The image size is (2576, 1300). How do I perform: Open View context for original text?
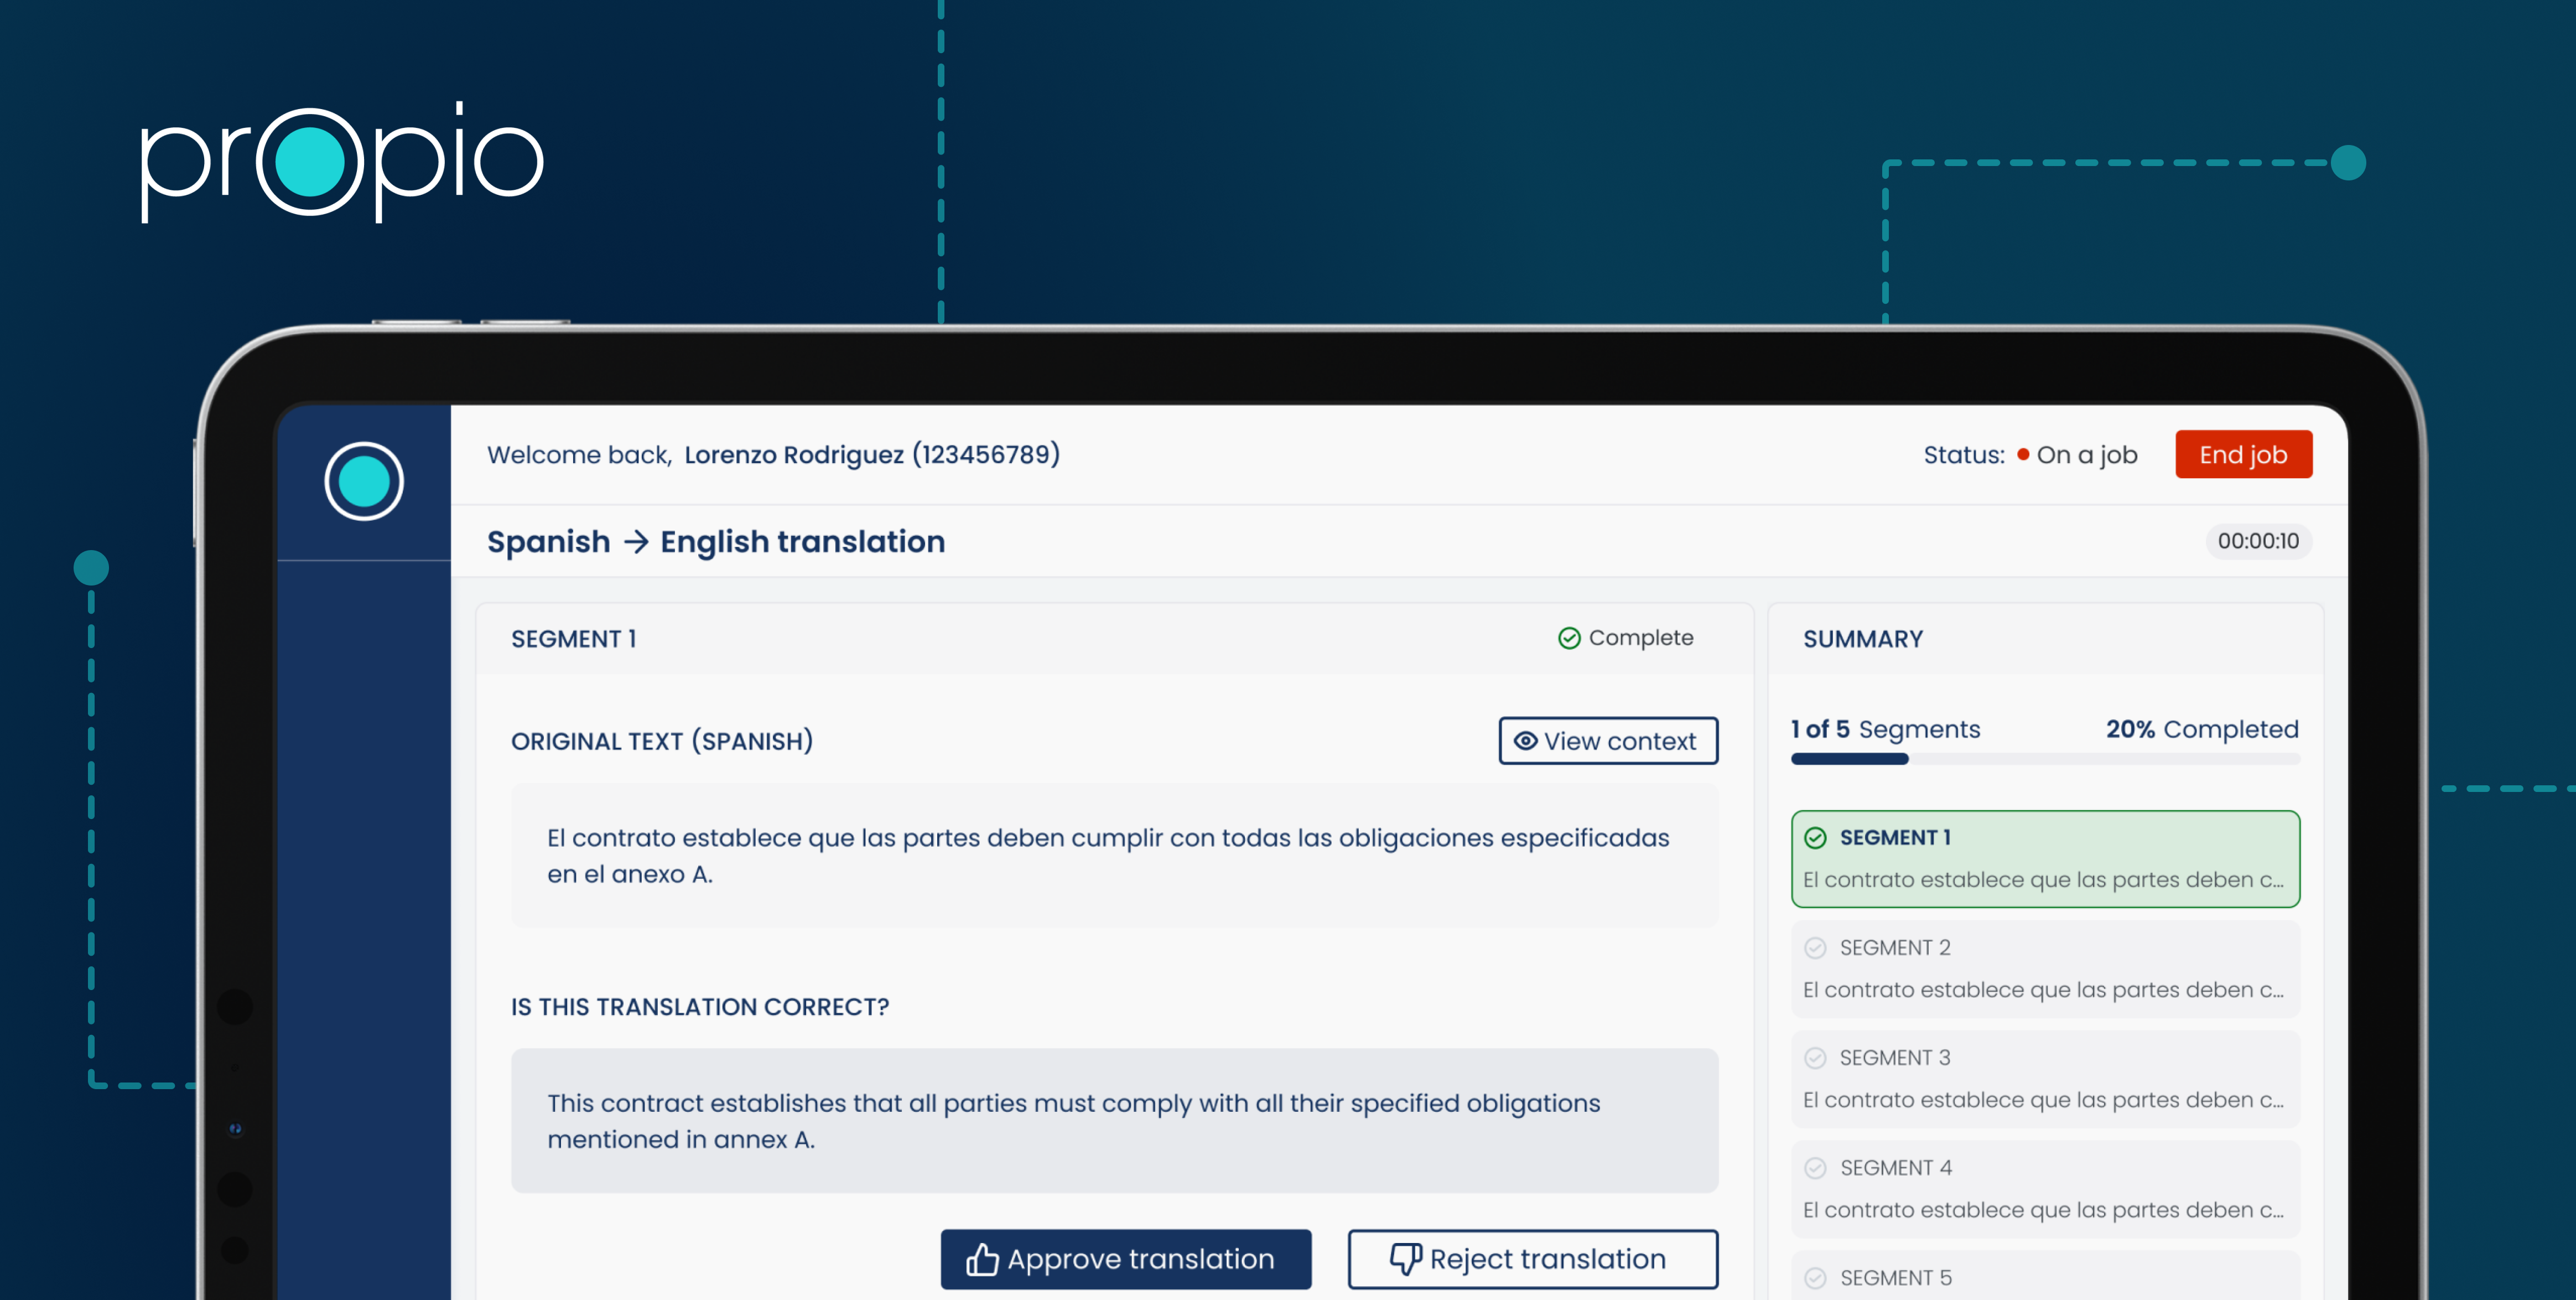[x=1608, y=741]
